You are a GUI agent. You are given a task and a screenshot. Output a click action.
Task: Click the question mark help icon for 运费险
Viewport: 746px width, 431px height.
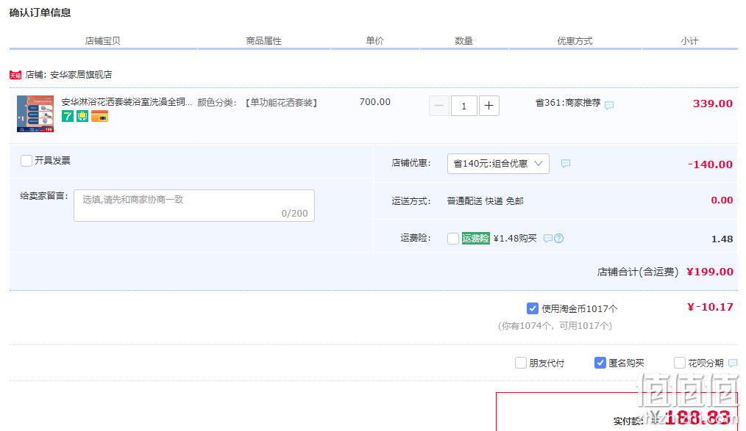coord(559,239)
